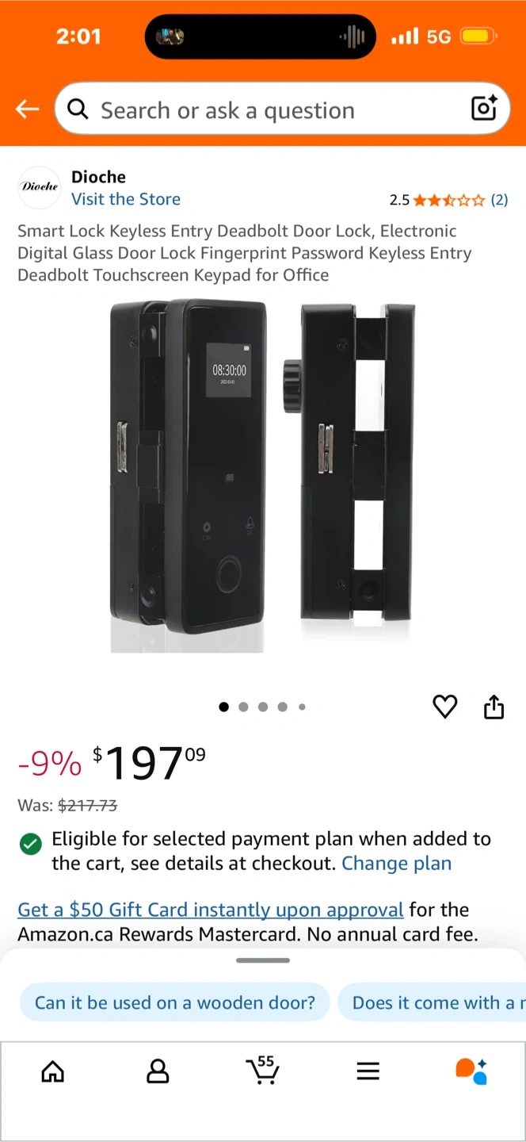The height and width of the screenshot is (1142, 526).
Task: Click Change plan link
Action: 396,864
